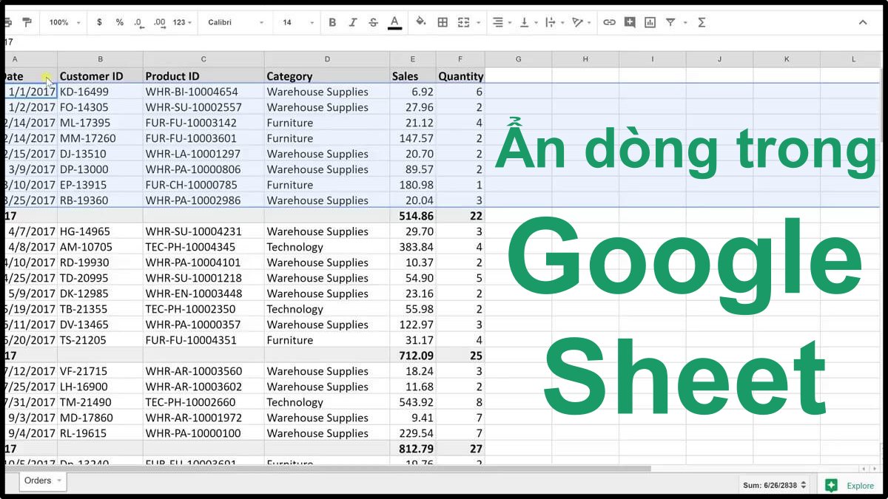Insert a link
Image resolution: width=888 pixels, height=499 pixels.
(609, 22)
